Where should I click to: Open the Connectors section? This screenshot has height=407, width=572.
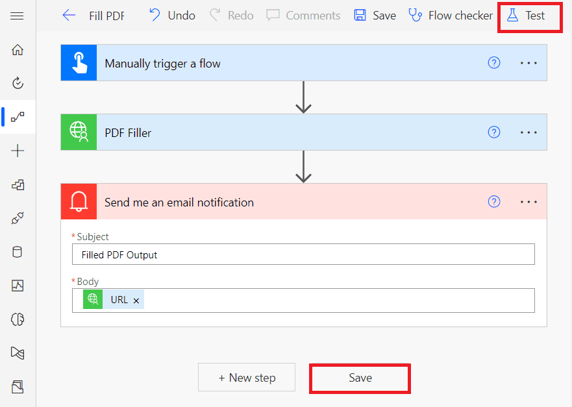tap(18, 218)
